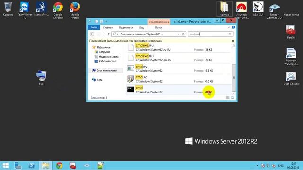This screenshot has width=303, height=170.
Task: Open the Nmap - Zenmap GUI desktop shortcut
Action: point(275,10)
